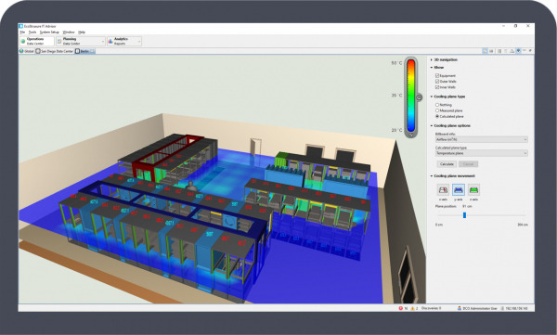Select the Measured plane radio button
The width and height of the screenshot is (557, 335).
tap(437, 110)
